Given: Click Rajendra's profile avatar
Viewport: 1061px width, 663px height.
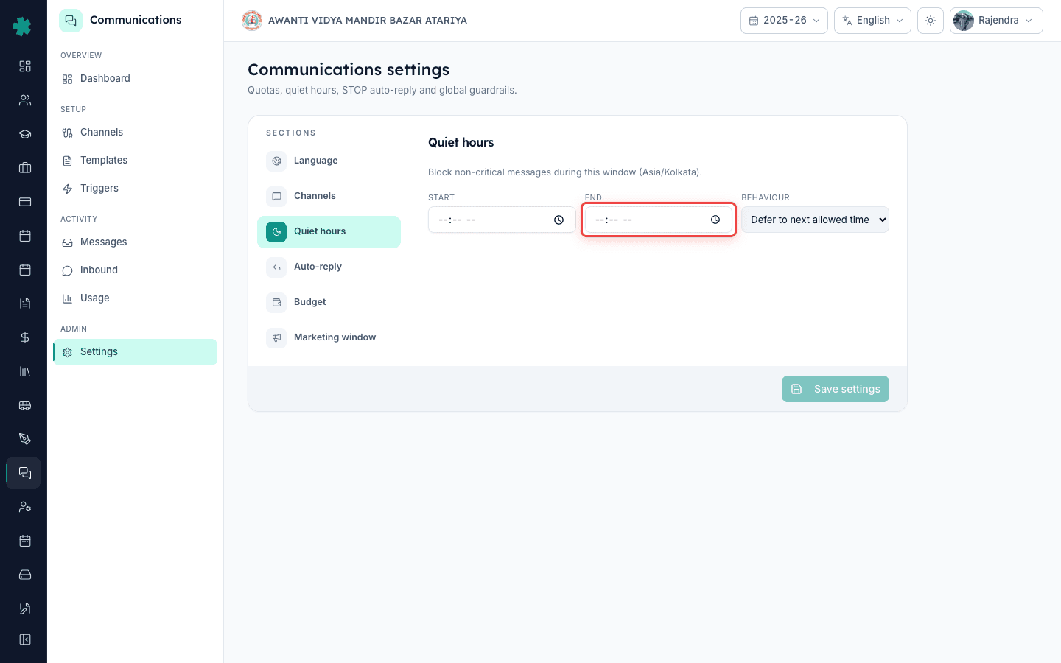Looking at the screenshot, I should point(964,21).
